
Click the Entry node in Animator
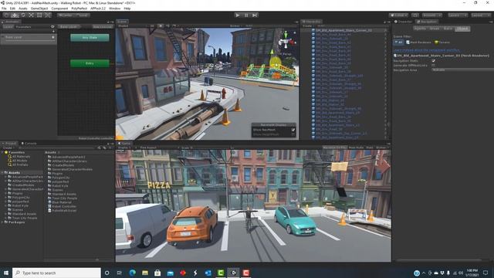pyautogui.click(x=90, y=63)
